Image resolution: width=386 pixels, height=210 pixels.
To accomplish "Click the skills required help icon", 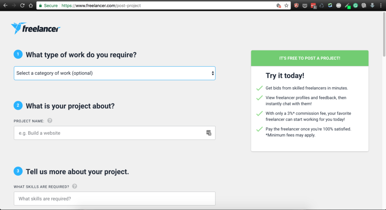I will click(x=75, y=186).
